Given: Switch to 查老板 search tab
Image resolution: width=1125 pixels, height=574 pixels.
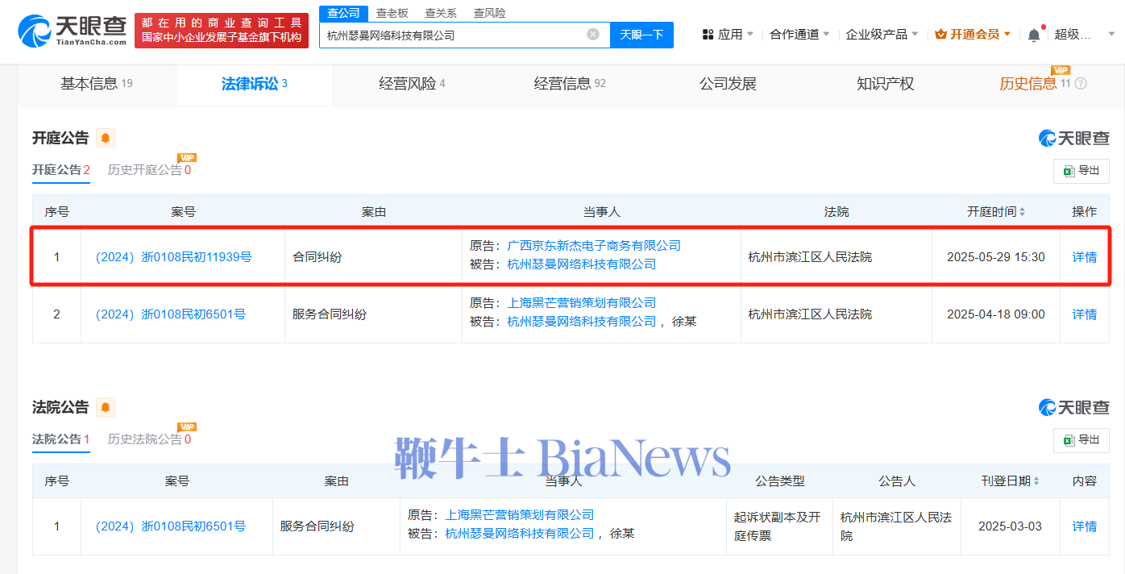Looking at the screenshot, I should (392, 13).
